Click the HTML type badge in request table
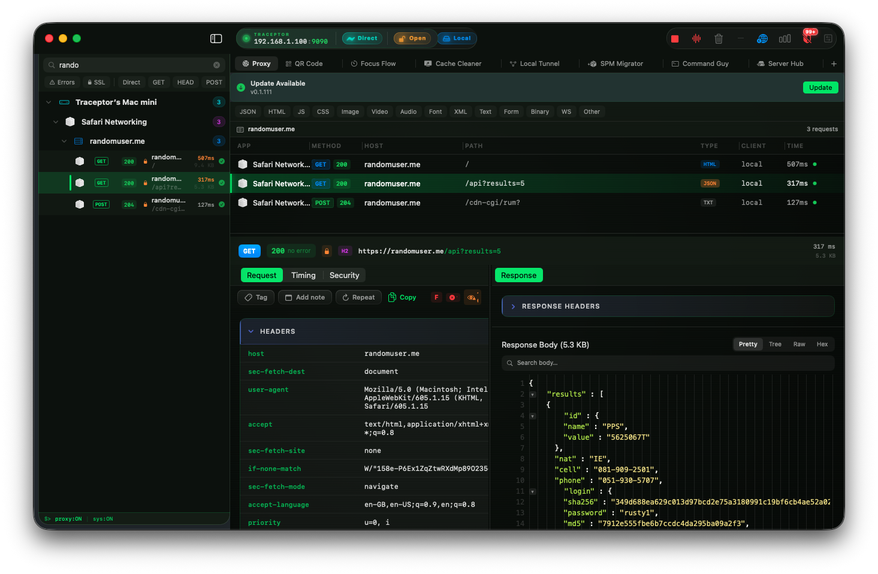This screenshot has width=878, height=574. [710, 164]
